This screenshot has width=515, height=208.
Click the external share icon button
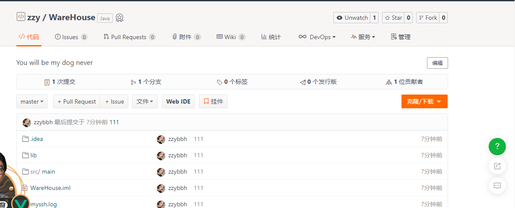[x=497, y=166]
